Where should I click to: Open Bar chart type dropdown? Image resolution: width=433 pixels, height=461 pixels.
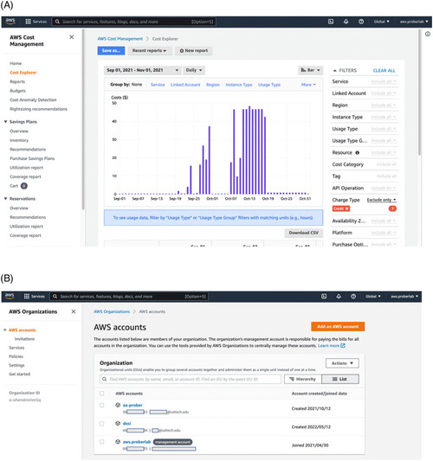click(310, 70)
